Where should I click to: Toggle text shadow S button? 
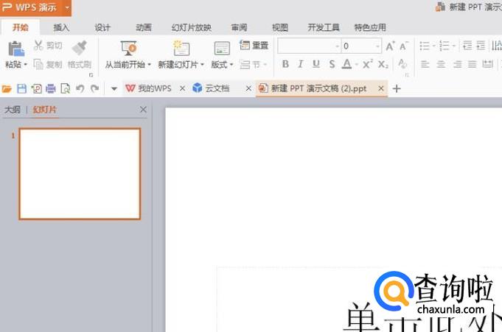tap(332, 64)
